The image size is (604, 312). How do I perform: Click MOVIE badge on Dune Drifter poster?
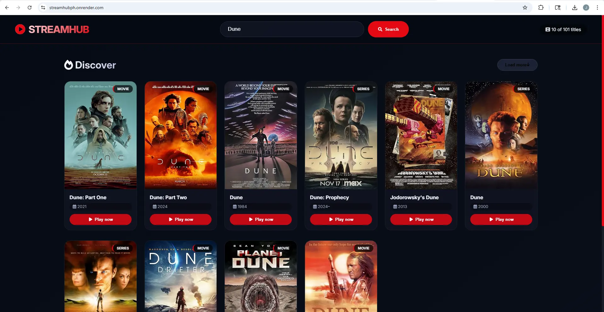pos(203,248)
